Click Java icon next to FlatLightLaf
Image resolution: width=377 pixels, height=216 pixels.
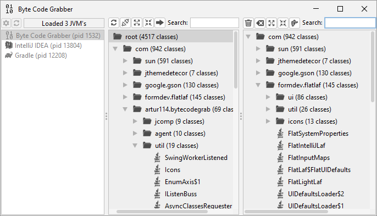coord(280,181)
